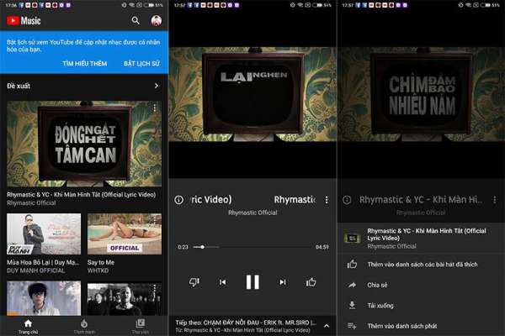This screenshot has width=505, height=336.
Task: Open search in YouTube Music header
Action: coord(136,20)
